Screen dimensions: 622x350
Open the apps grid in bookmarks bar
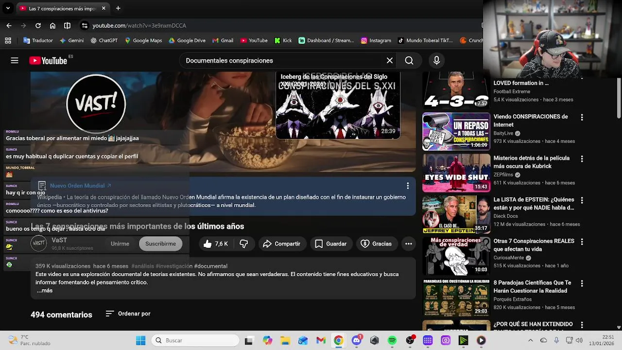(8, 40)
